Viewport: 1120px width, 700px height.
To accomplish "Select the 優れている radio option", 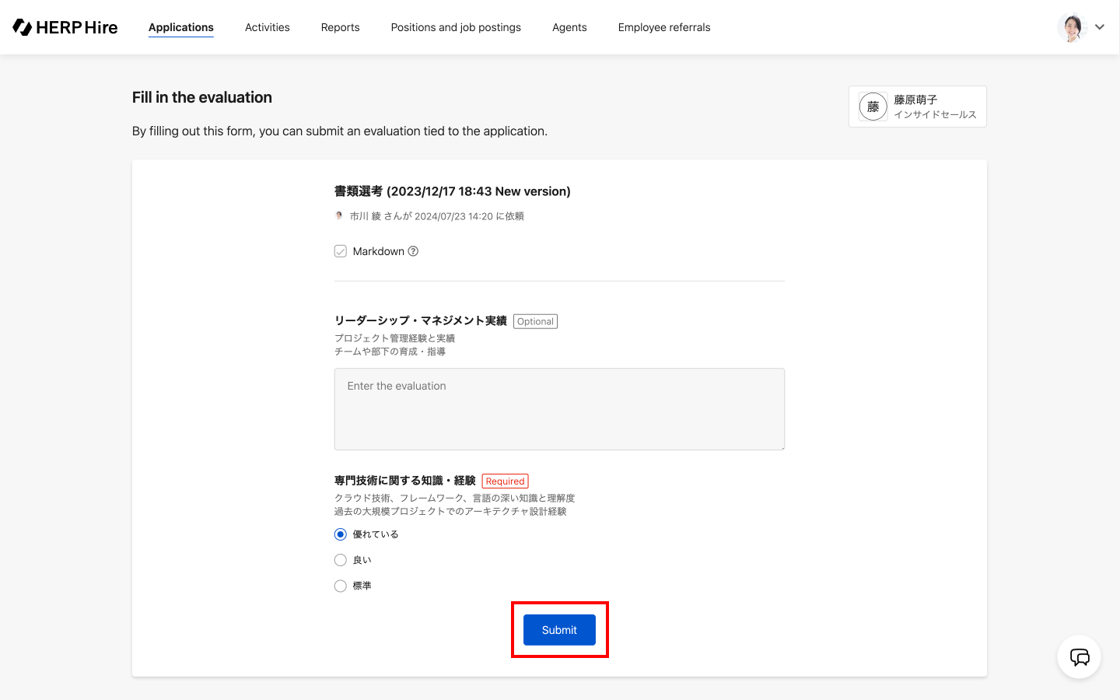I will (341, 534).
